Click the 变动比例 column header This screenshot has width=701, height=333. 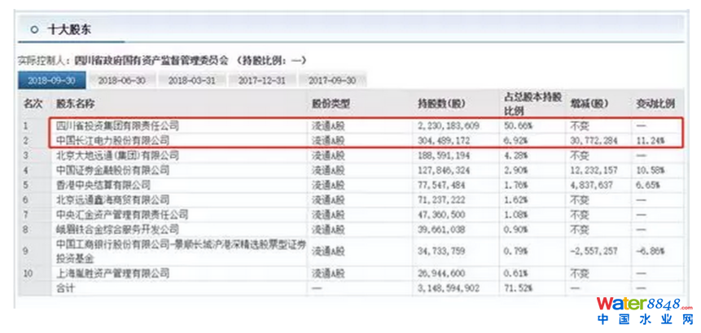tap(655, 103)
